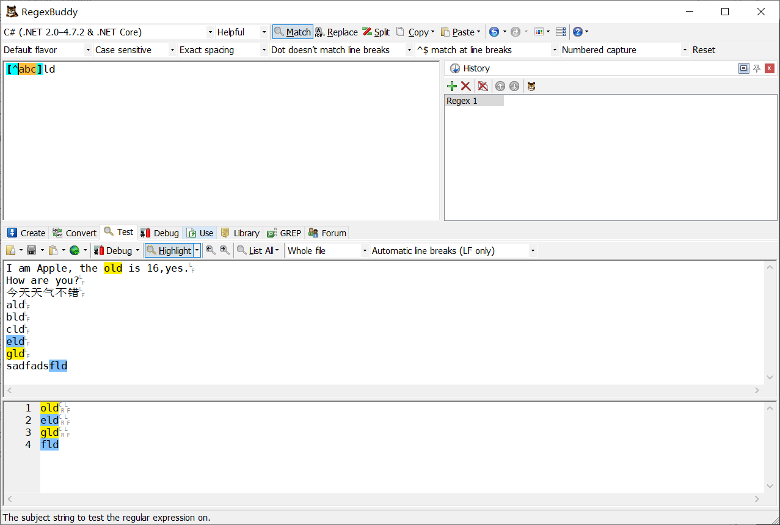780x525 pixels.
Task: Click the grayed Redo icon
Action: [x=515, y=32]
